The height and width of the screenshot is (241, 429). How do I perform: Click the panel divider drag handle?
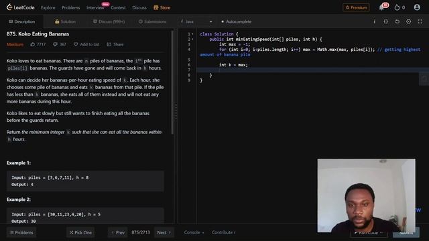point(176,111)
